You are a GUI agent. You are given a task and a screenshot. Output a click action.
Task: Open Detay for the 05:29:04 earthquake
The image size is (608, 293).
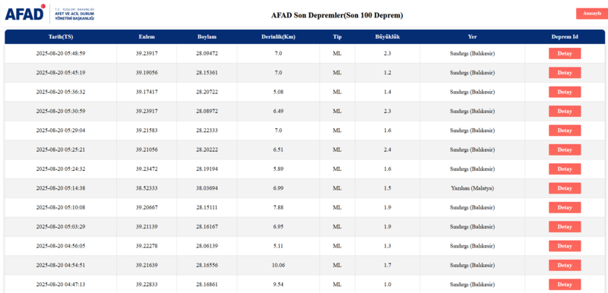[565, 131]
